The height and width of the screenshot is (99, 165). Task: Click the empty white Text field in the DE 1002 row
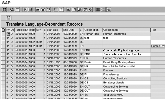coord(158,42)
